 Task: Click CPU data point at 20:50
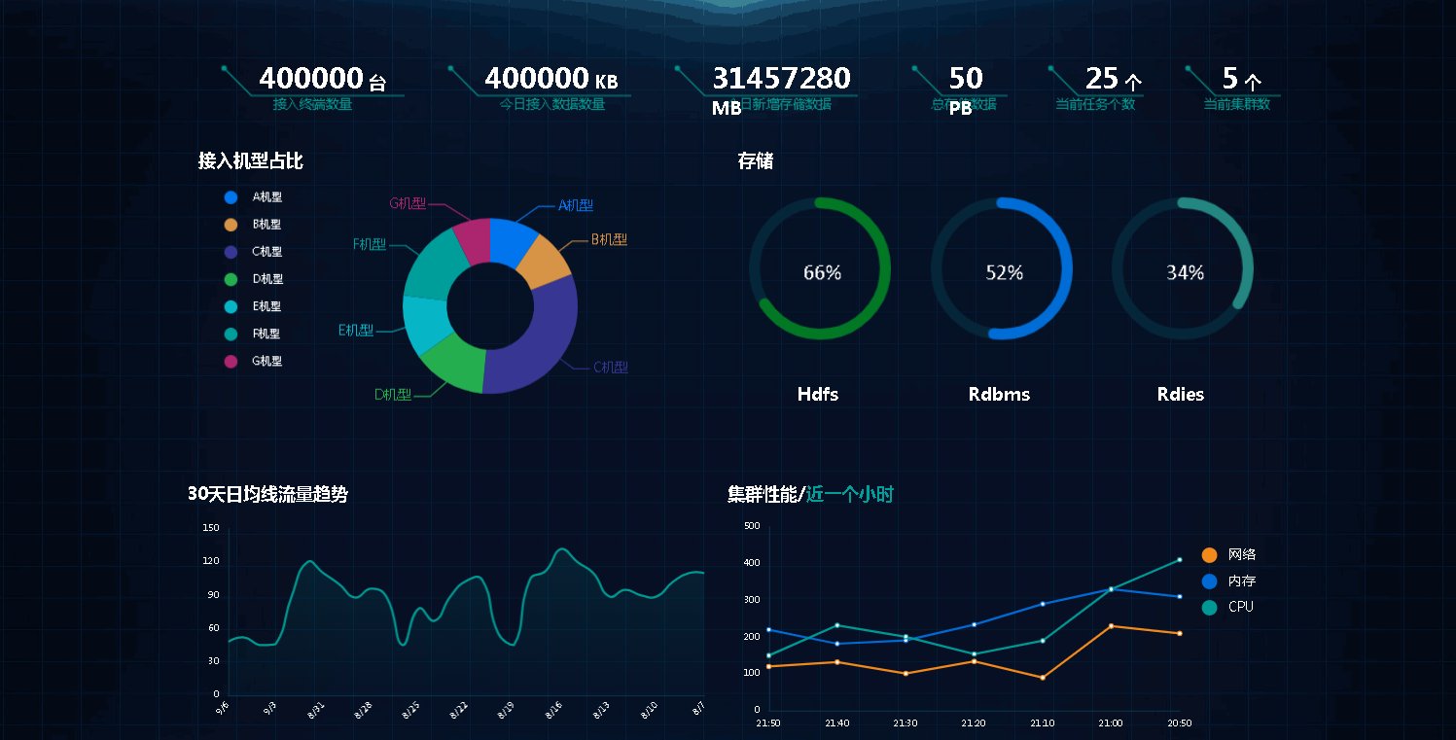click(1180, 559)
